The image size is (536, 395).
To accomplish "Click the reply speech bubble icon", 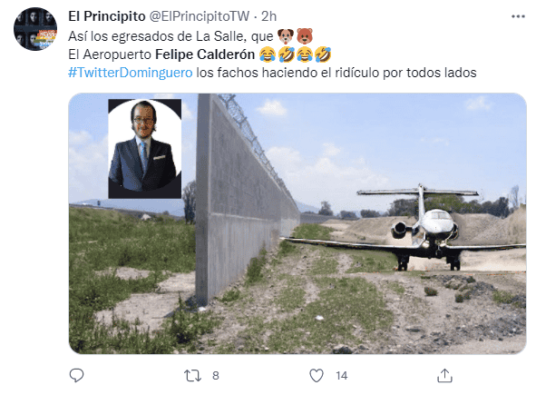I will [76, 376].
